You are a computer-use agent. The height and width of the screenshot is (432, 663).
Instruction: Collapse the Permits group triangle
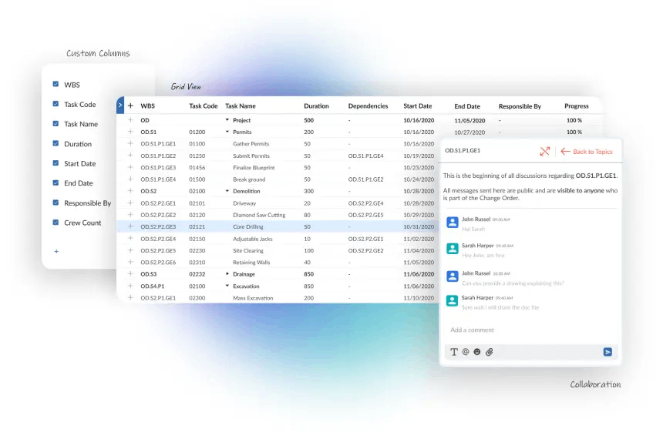click(227, 132)
